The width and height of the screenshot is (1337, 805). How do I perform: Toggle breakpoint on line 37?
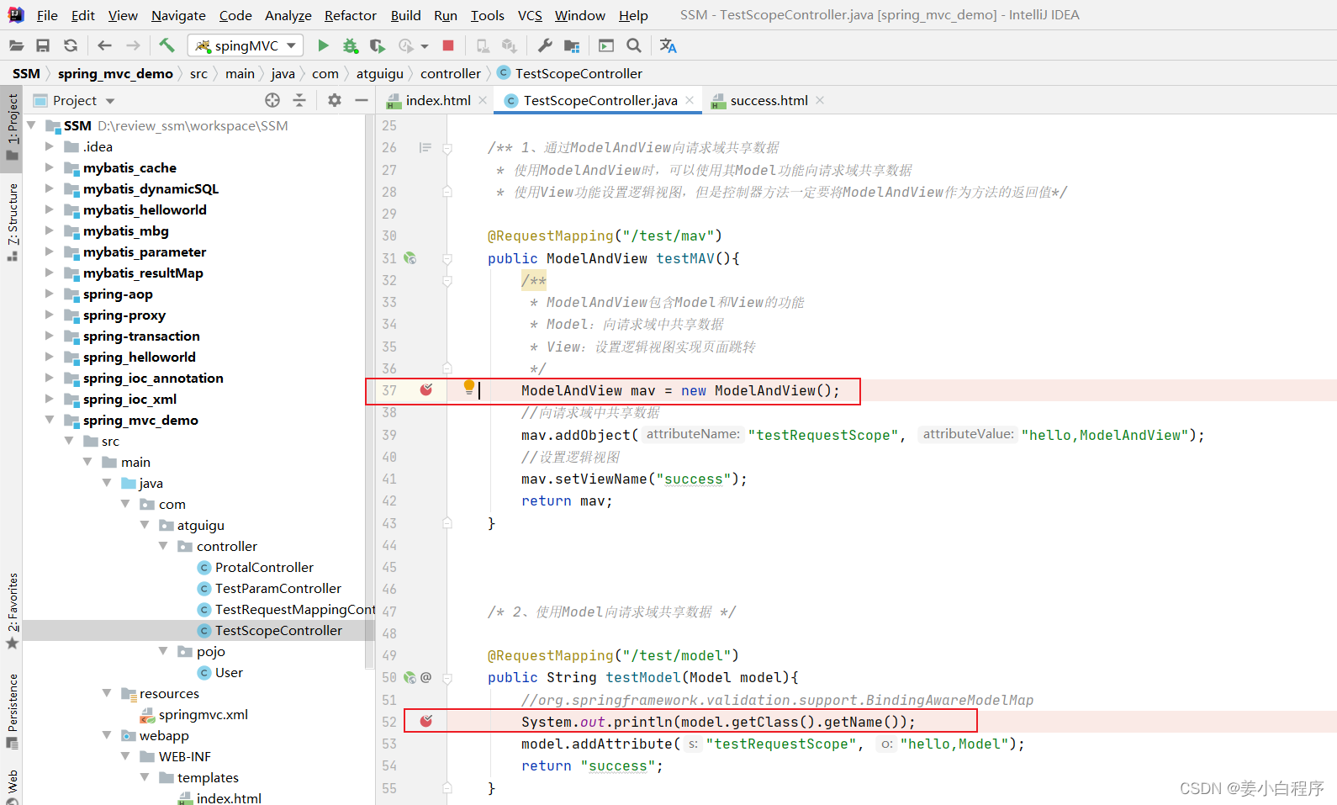pyautogui.click(x=426, y=390)
